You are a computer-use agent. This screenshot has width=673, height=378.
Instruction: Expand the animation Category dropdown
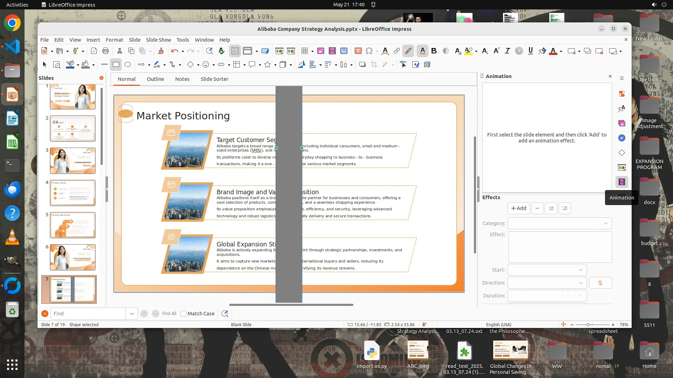(559, 223)
